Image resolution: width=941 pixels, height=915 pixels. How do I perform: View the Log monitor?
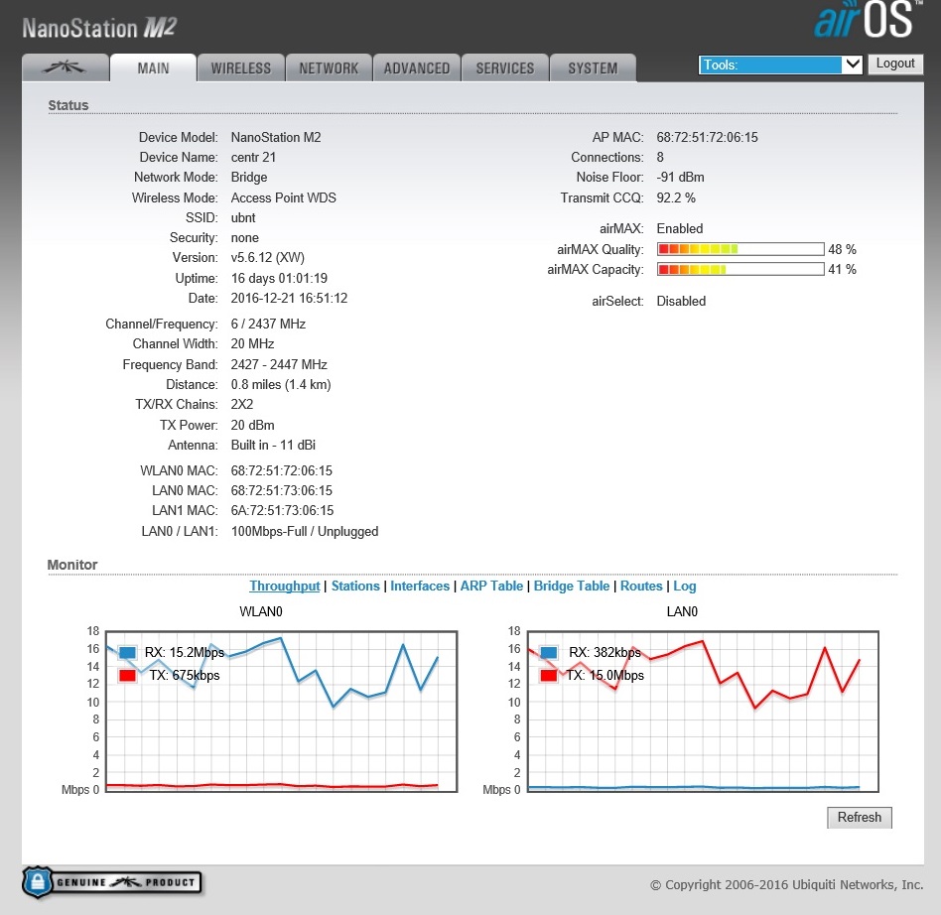684,586
